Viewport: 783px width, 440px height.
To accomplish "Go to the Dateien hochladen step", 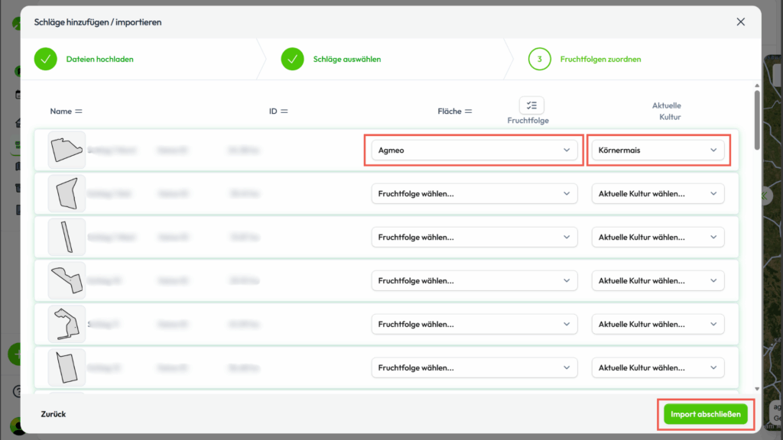I will [99, 59].
